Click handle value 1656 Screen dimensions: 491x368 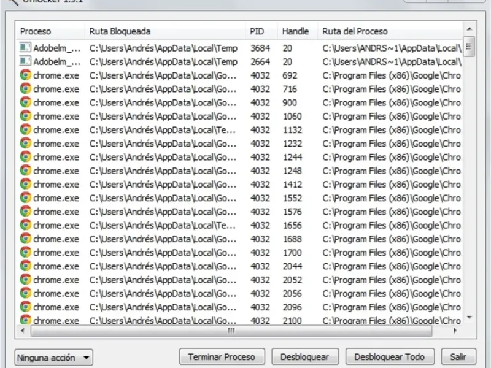293,225
